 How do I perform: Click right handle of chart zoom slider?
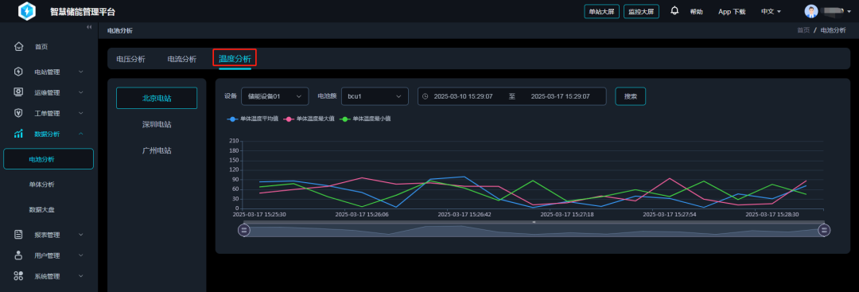(x=824, y=231)
